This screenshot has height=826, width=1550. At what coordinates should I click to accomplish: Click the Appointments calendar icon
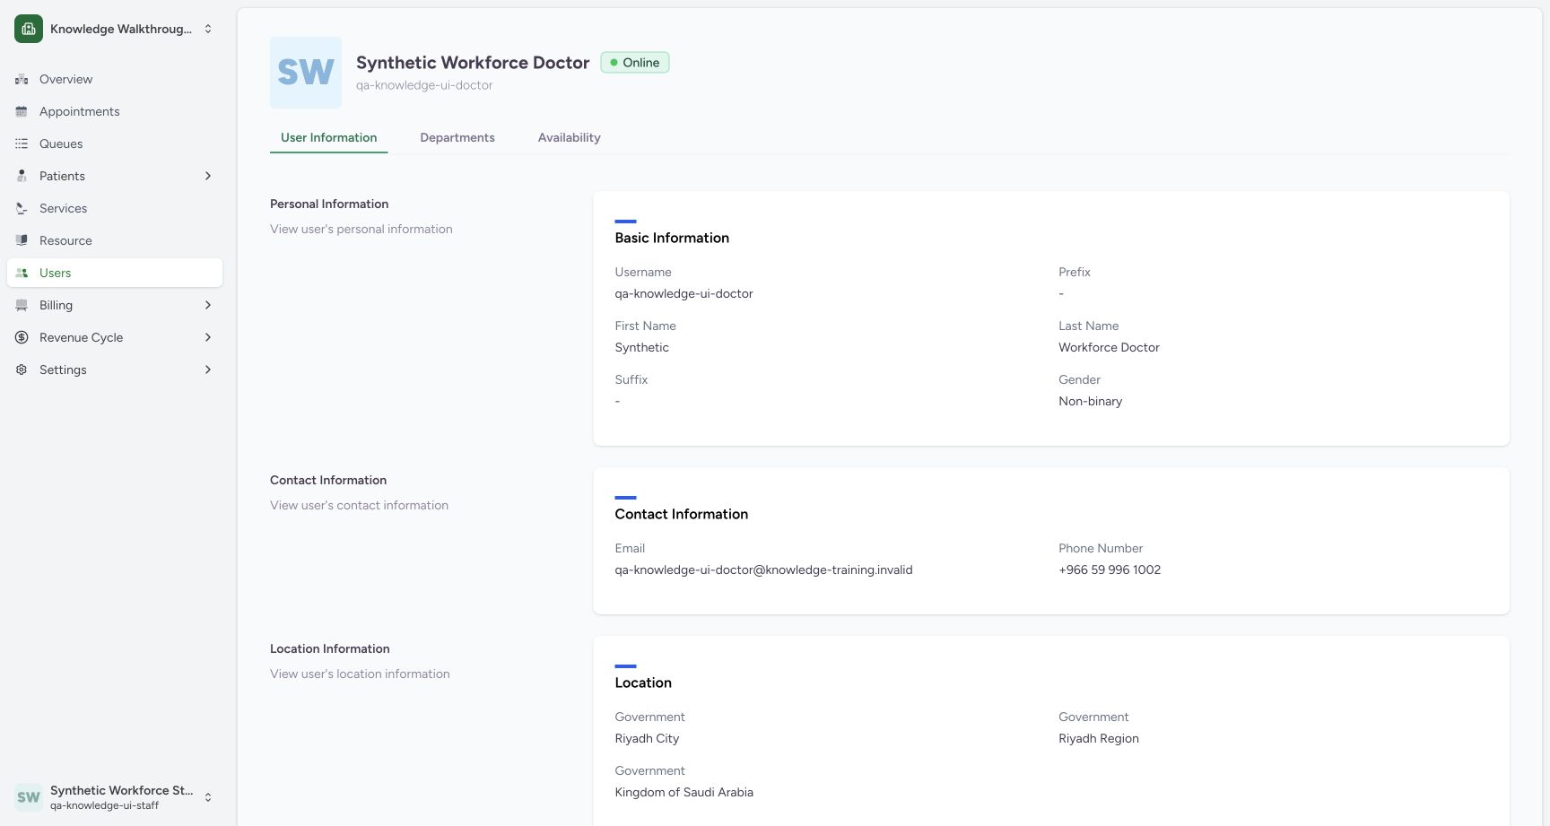[x=22, y=111]
